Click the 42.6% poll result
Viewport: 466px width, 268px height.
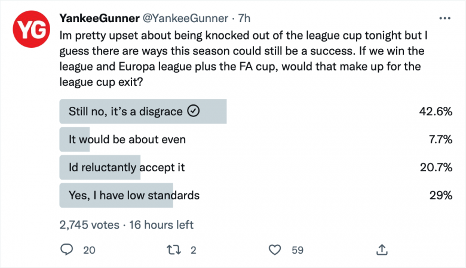[436, 111]
